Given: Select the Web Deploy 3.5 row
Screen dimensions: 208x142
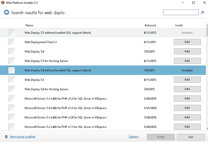Looking at the screenshot, I should point(103,80).
